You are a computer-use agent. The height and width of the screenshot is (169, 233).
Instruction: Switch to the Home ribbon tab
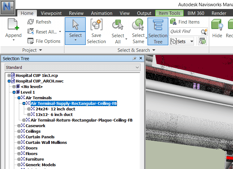pyautogui.click(x=27, y=13)
